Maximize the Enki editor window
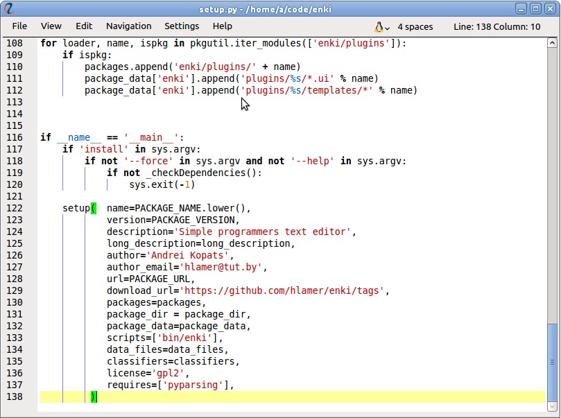 535,8
